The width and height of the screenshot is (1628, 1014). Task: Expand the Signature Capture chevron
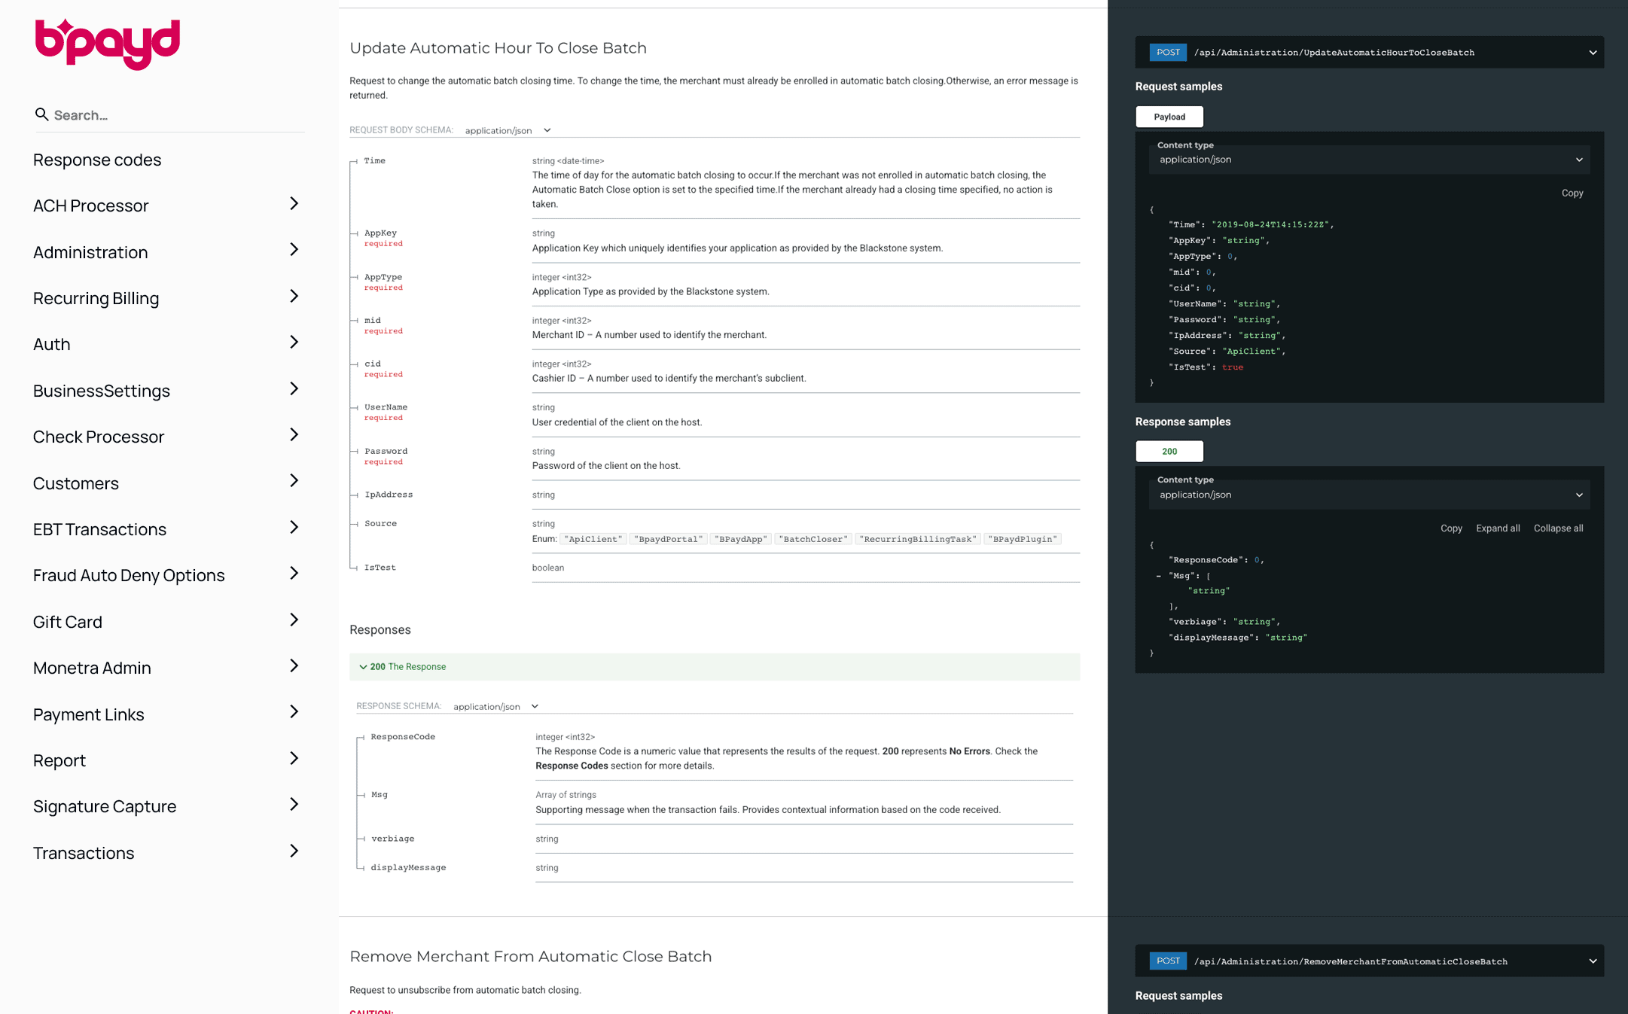[294, 805]
